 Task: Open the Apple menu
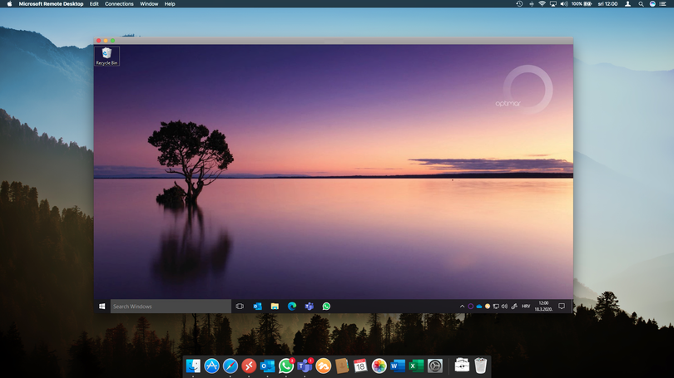point(9,4)
